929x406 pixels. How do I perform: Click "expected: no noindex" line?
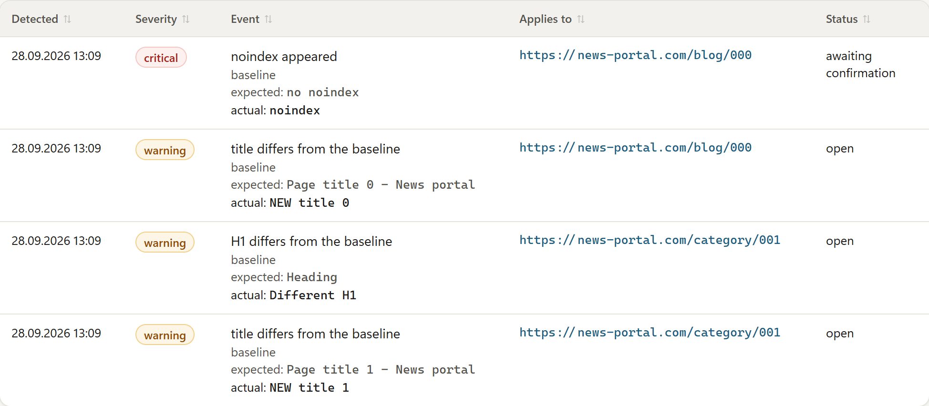295,92
